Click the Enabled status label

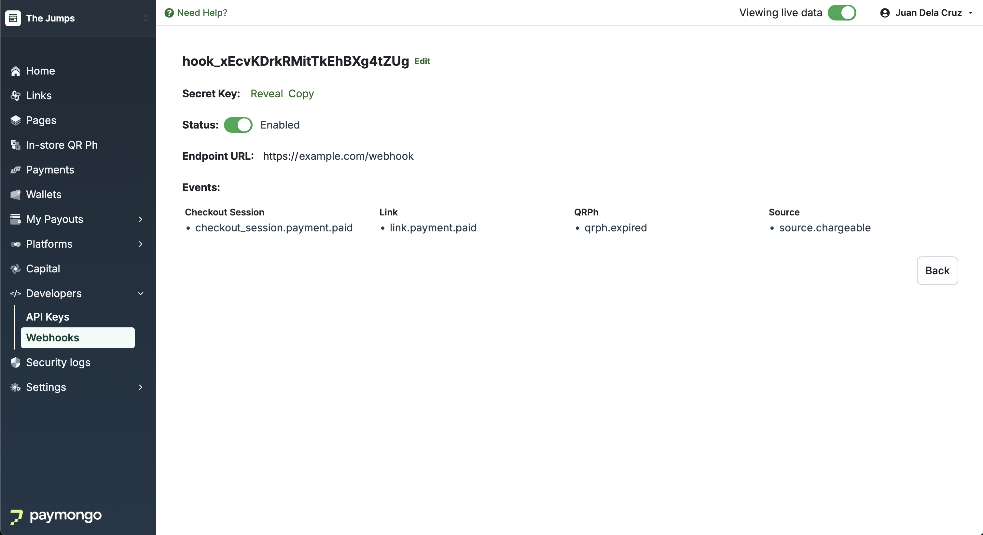pos(280,125)
